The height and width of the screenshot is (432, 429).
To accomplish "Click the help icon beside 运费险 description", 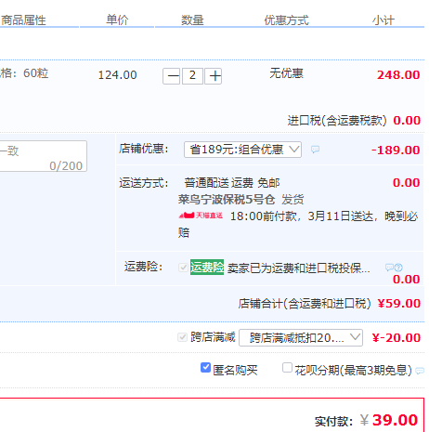I will (x=398, y=268).
